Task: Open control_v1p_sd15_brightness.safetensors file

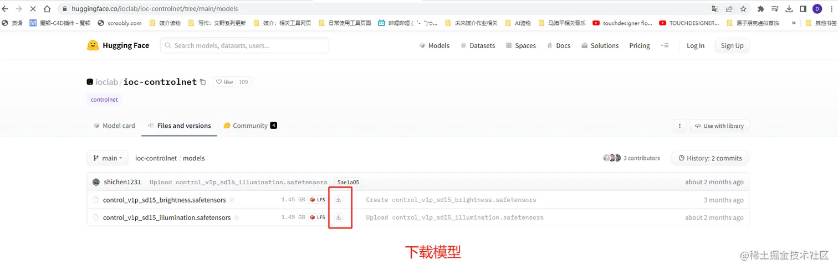Action: pos(164,200)
